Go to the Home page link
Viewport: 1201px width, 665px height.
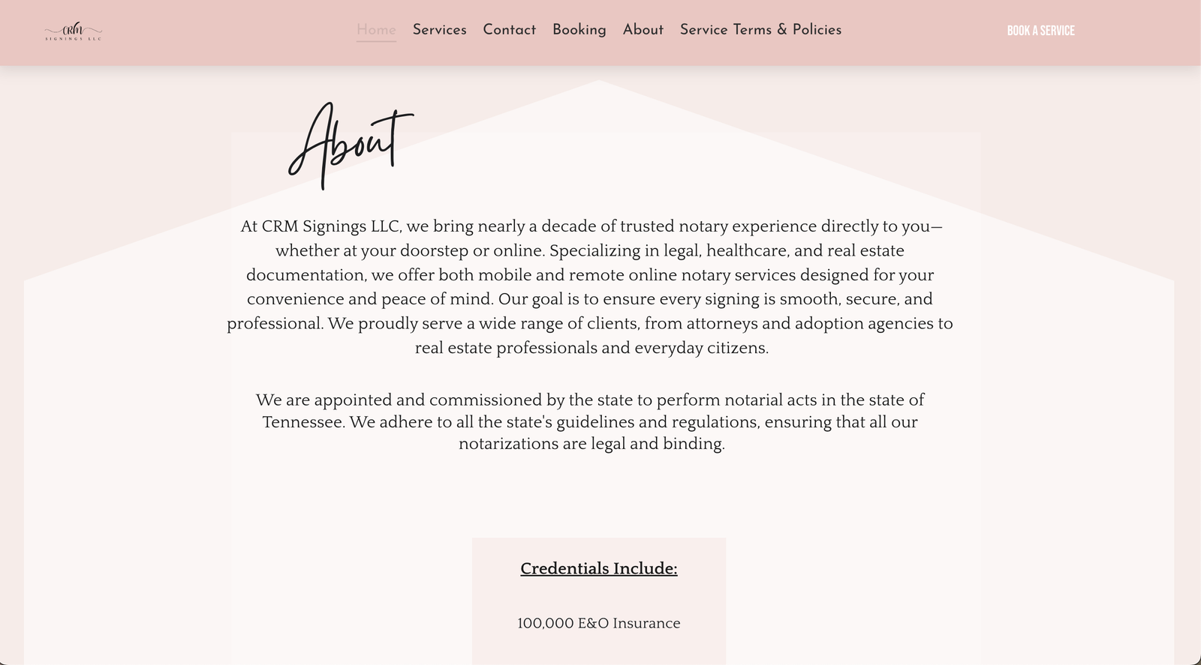[x=376, y=30]
